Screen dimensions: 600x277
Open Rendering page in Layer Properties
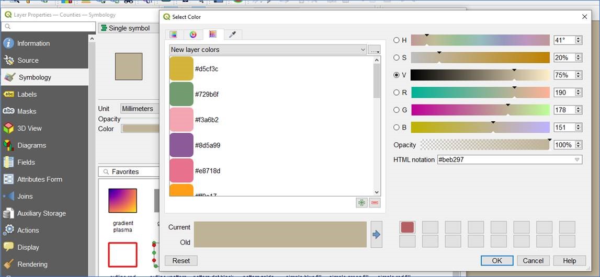click(x=44, y=264)
